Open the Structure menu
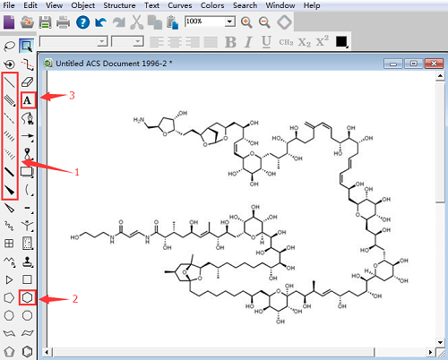This screenshot has width=448, height=360. (x=119, y=5)
